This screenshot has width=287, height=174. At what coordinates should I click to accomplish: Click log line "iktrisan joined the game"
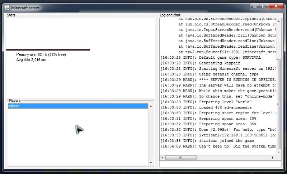click(207, 141)
